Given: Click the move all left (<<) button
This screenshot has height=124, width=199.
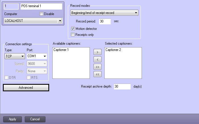Looking at the screenshot, I should coord(97,75).
